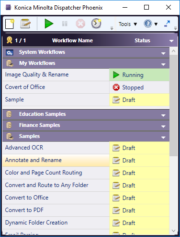180x237 pixels.
Task: Click Draft icon for Convert to PDF
Action: point(116,211)
